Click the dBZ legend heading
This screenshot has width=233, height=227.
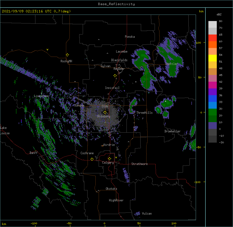(219, 14)
